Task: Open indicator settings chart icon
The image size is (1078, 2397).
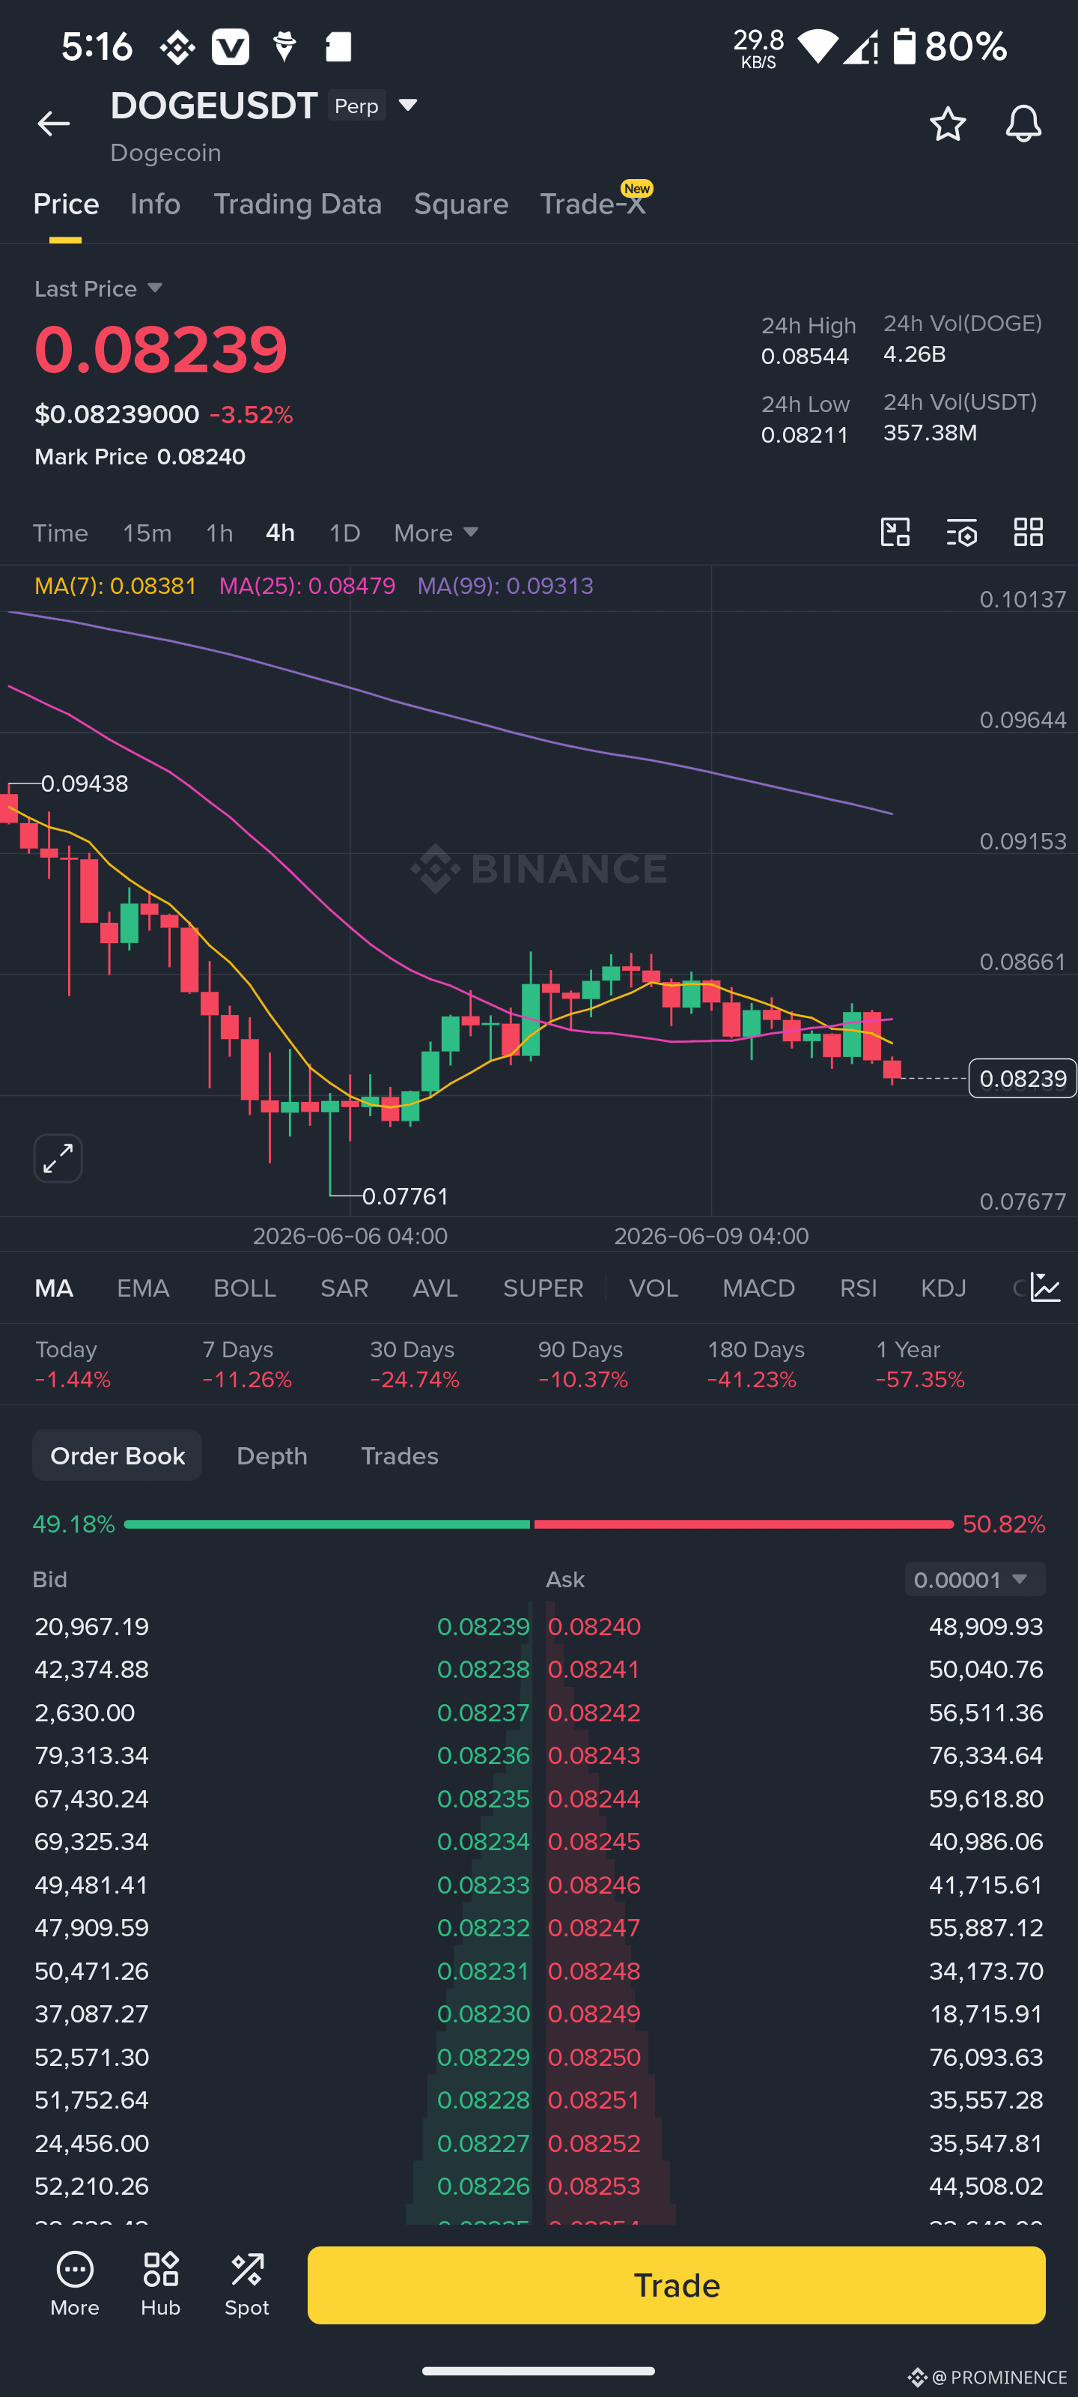Action: 1046,1288
